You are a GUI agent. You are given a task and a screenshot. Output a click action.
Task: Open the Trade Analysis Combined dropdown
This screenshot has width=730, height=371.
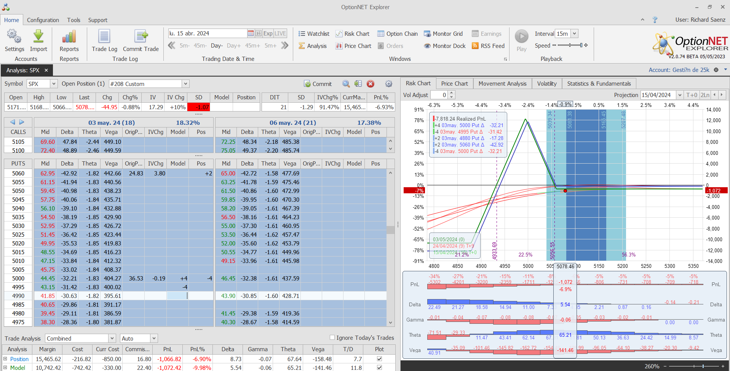pos(112,338)
